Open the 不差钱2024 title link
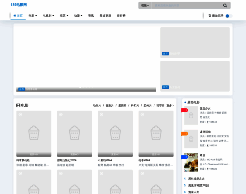The height and width of the screenshot is (194, 246). 105,160
